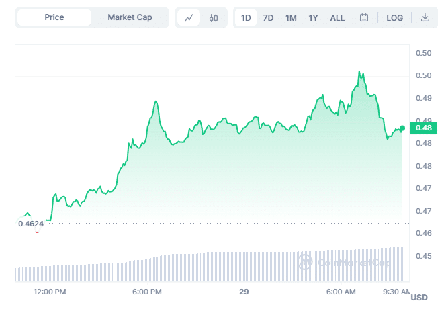Click the 0.46 price axis label

click(424, 233)
